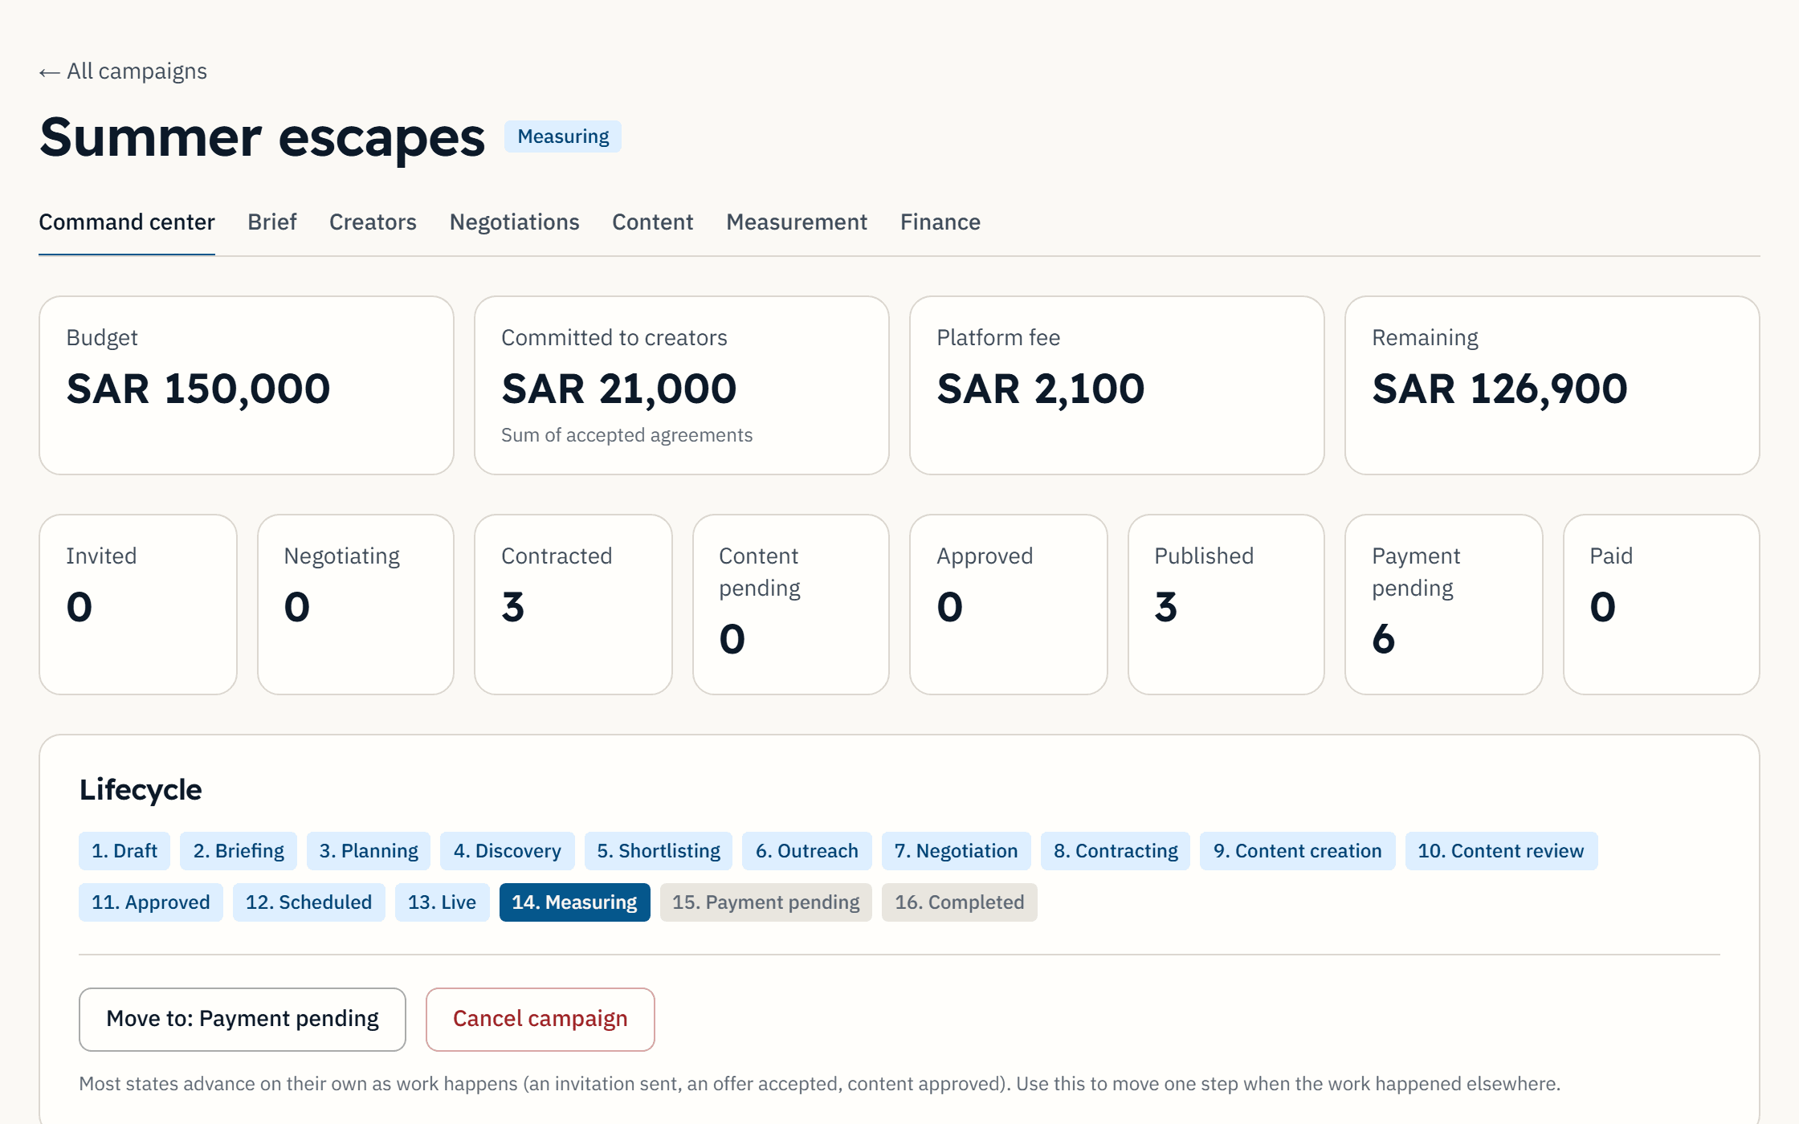
Task: Click the Cancel campaign button
Action: coord(541,1019)
